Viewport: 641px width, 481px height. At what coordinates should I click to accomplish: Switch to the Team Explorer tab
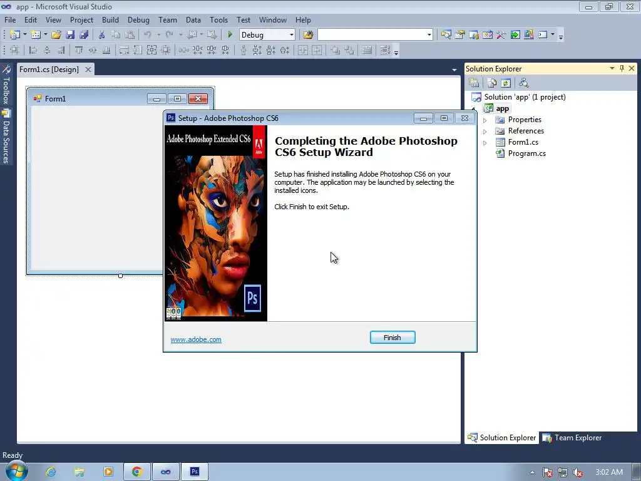[x=572, y=438]
